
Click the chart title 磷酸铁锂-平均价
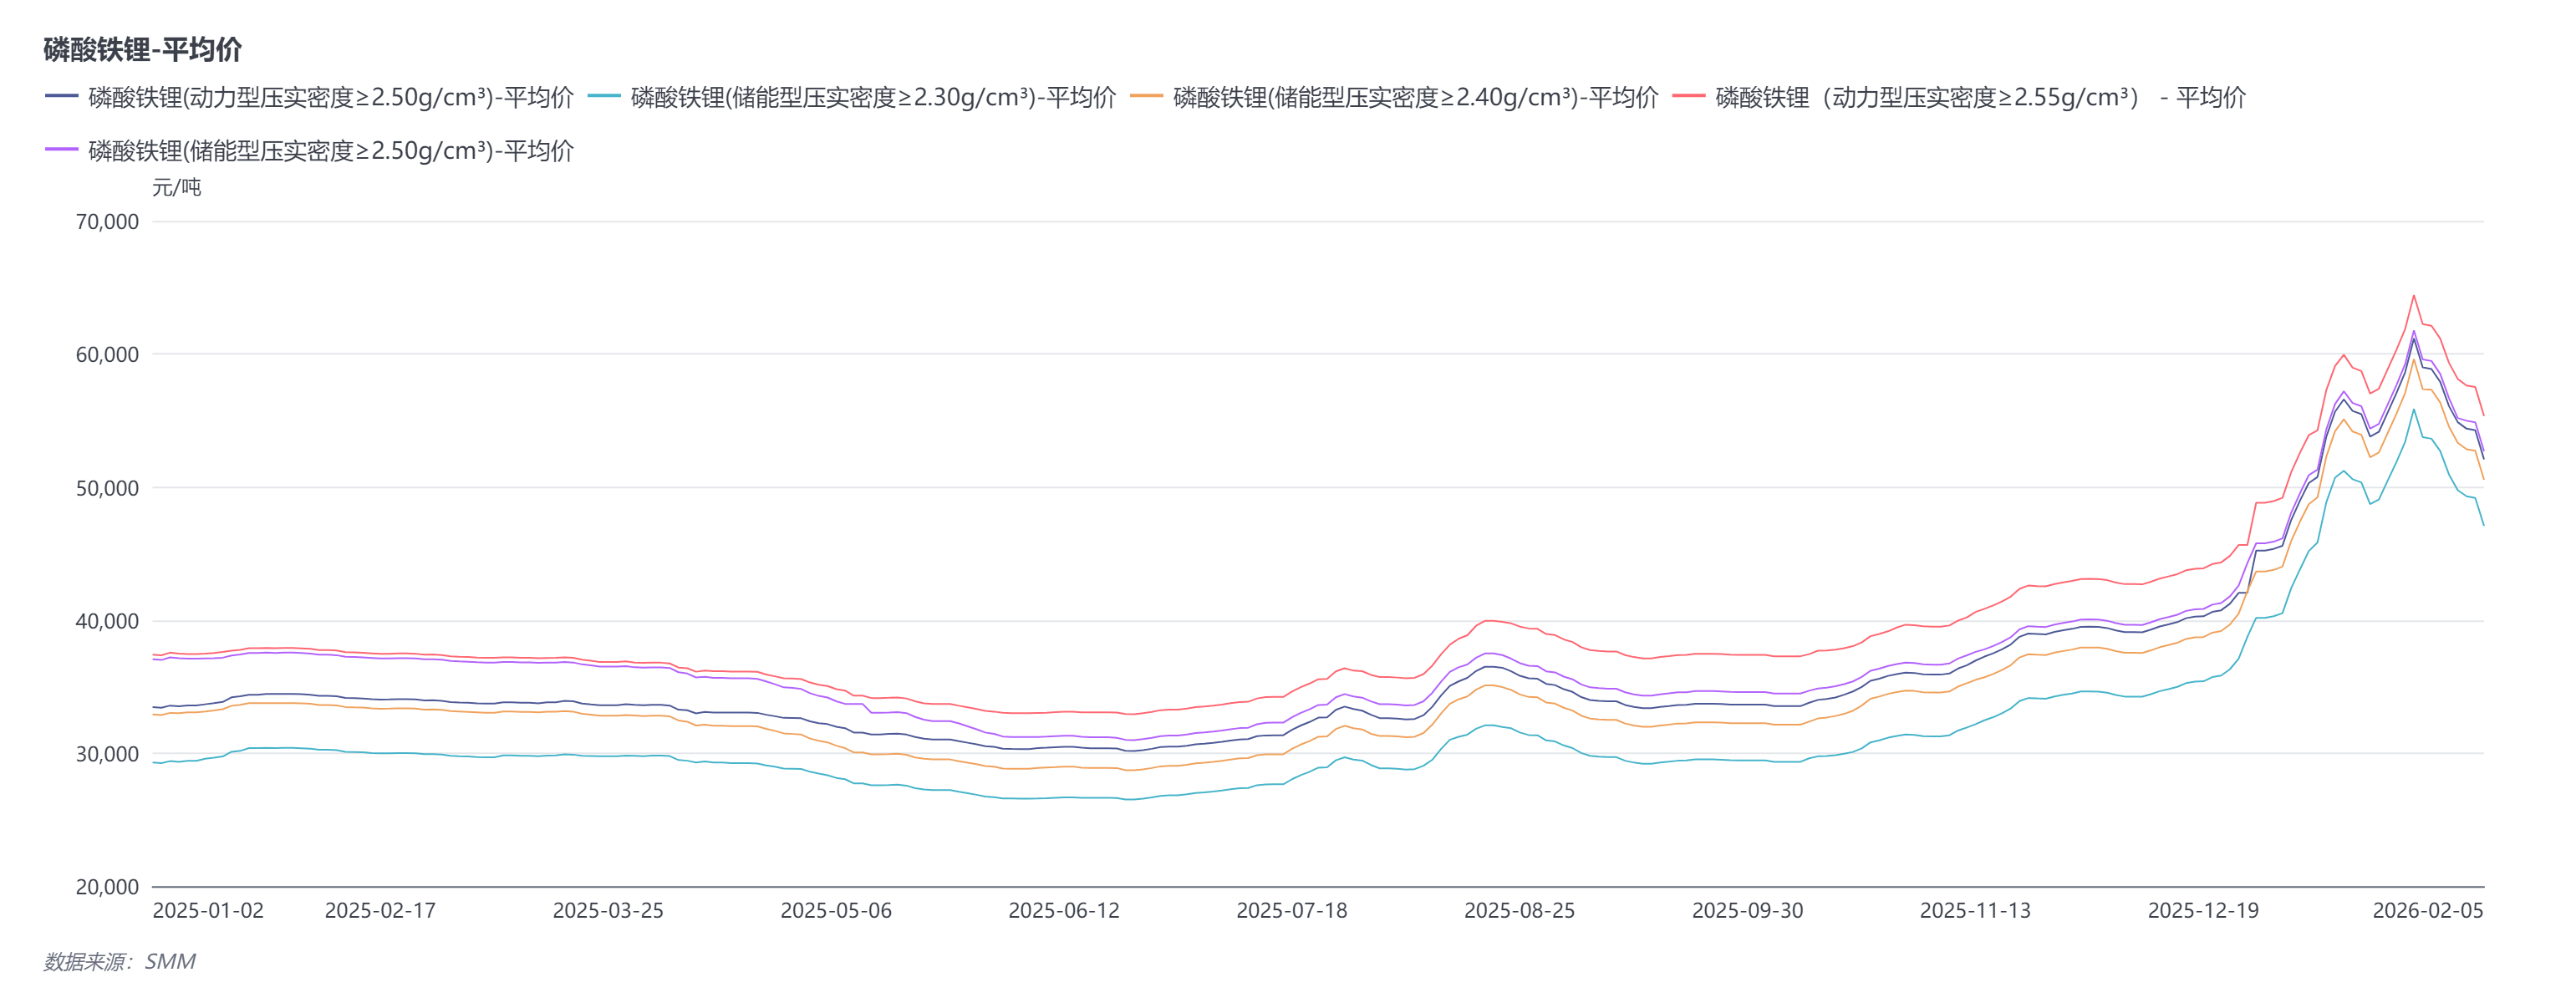pyautogui.click(x=142, y=49)
